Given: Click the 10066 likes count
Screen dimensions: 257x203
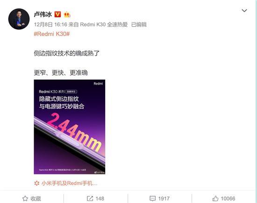Looking at the screenshot, I should click(x=228, y=199).
